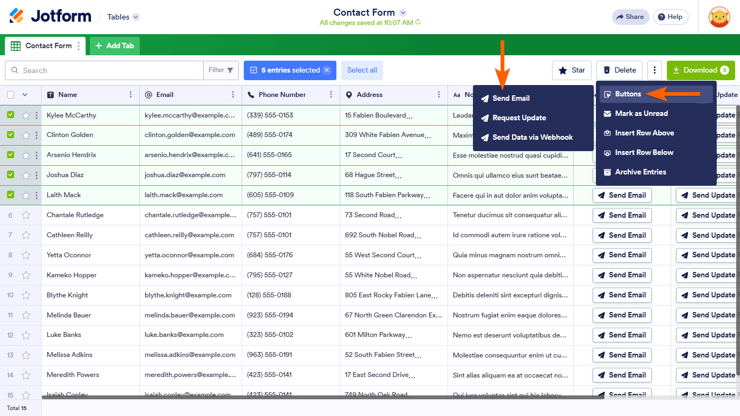Select Insert Row Below
The height and width of the screenshot is (416, 740).
(656, 152)
